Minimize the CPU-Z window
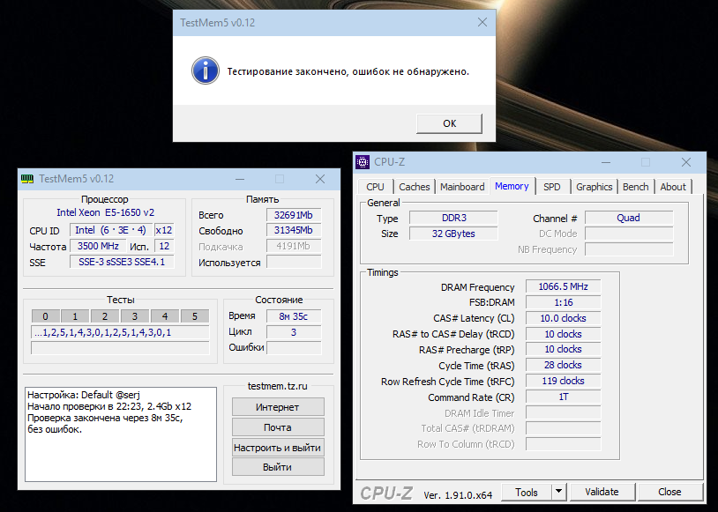Screen dimensions: 718x512 pyautogui.click(x=606, y=162)
